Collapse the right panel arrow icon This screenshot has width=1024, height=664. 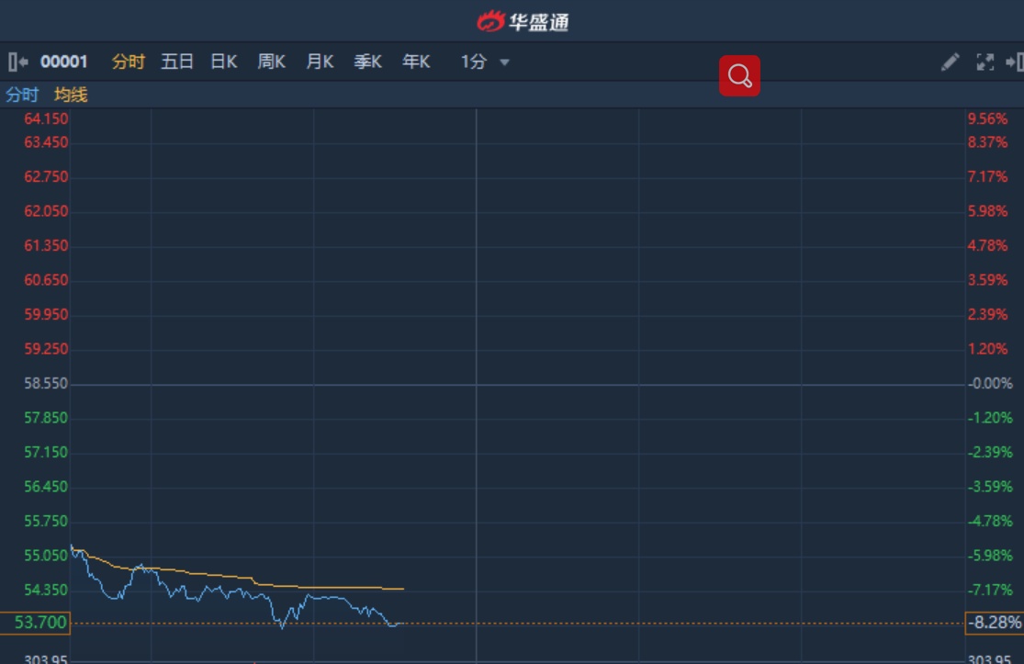coord(1015,62)
